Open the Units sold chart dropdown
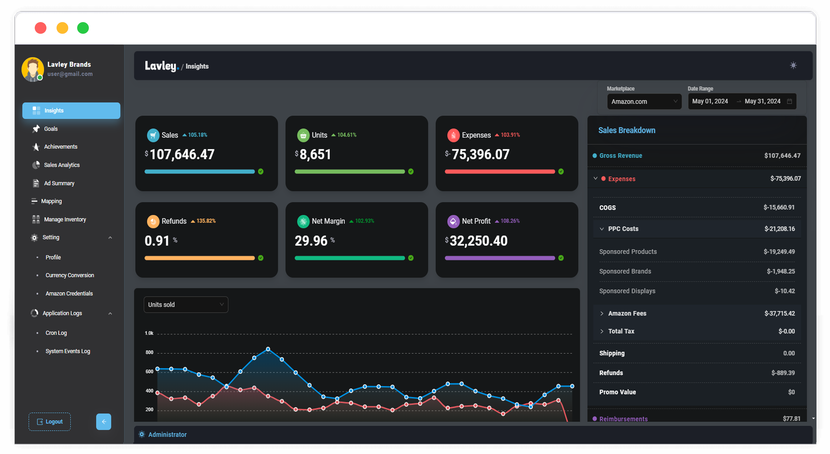 (186, 305)
